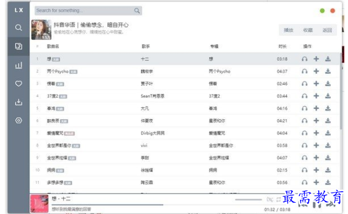This screenshot has height=214, width=348.
Task: Add 37度2 to a list
Action: (x=316, y=96)
